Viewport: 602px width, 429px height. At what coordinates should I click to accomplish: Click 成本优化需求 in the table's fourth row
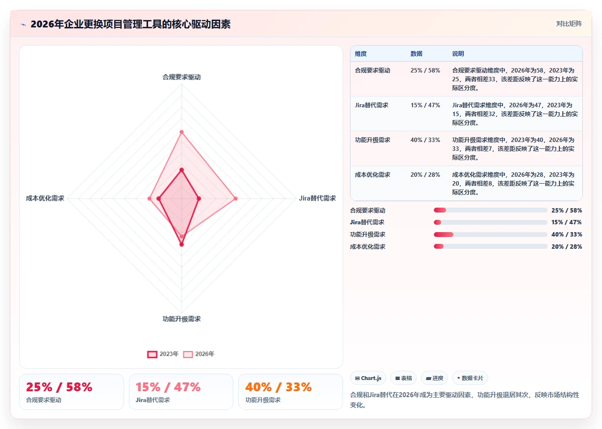(373, 174)
